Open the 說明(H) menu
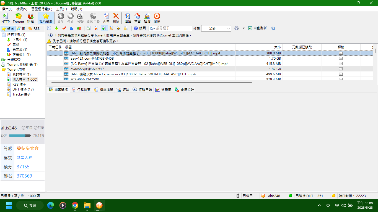Image resolution: width=378 pixels, height=212 pixels. coord(76,9)
